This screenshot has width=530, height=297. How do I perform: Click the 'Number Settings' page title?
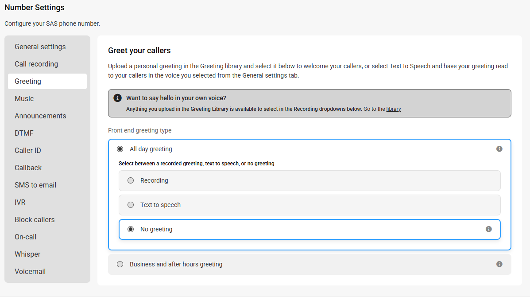click(35, 8)
